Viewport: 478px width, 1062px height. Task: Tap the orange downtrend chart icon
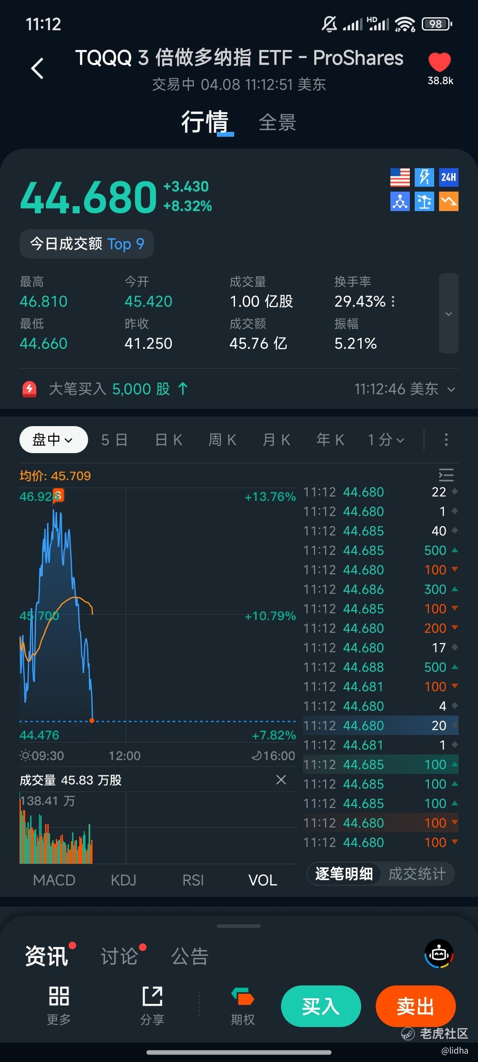pyautogui.click(x=449, y=202)
